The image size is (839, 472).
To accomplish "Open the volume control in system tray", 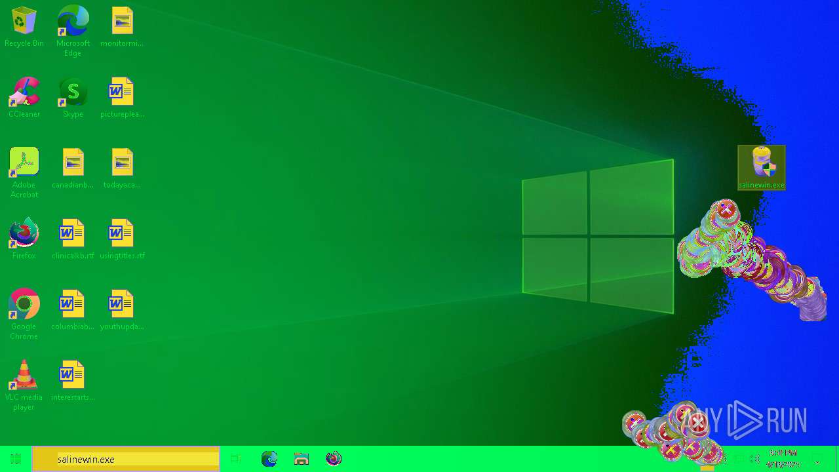I will (754, 459).
